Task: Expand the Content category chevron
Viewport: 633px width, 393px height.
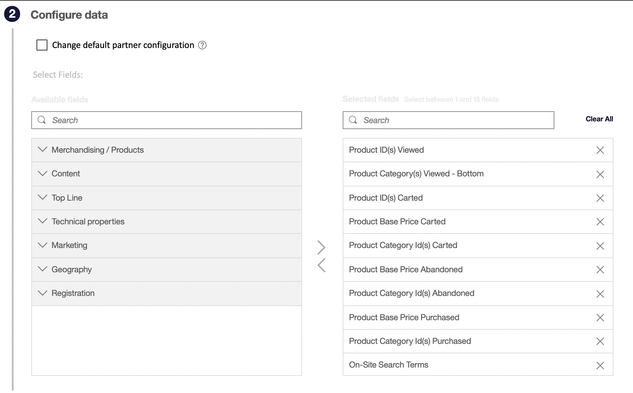Action: 43,173
